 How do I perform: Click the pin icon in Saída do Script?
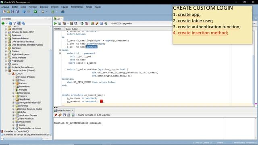[56, 115]
